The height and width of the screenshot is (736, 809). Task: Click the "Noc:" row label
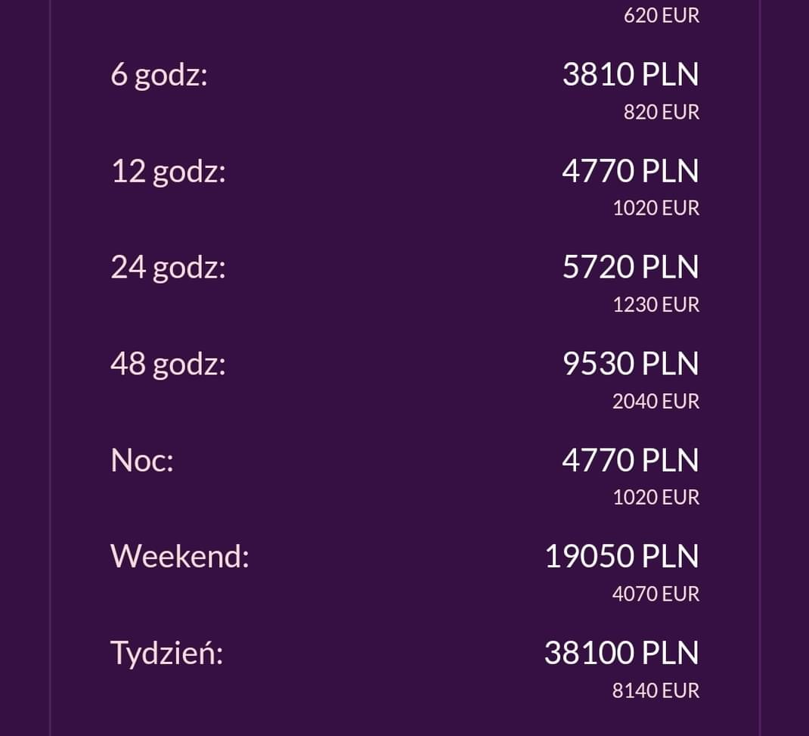[142, 460]
